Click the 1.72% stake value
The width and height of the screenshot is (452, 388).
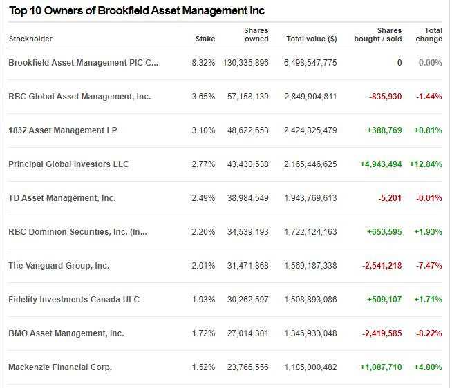[204, 333]
